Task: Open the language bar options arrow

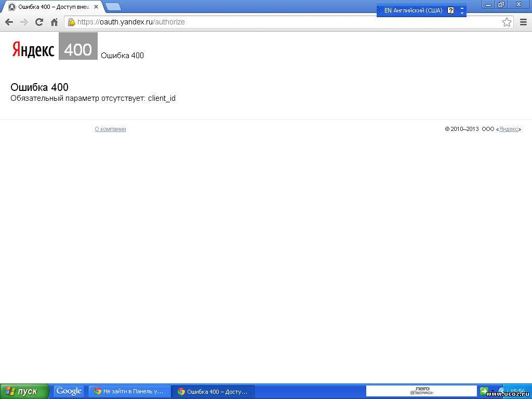Action: [462, 13]
